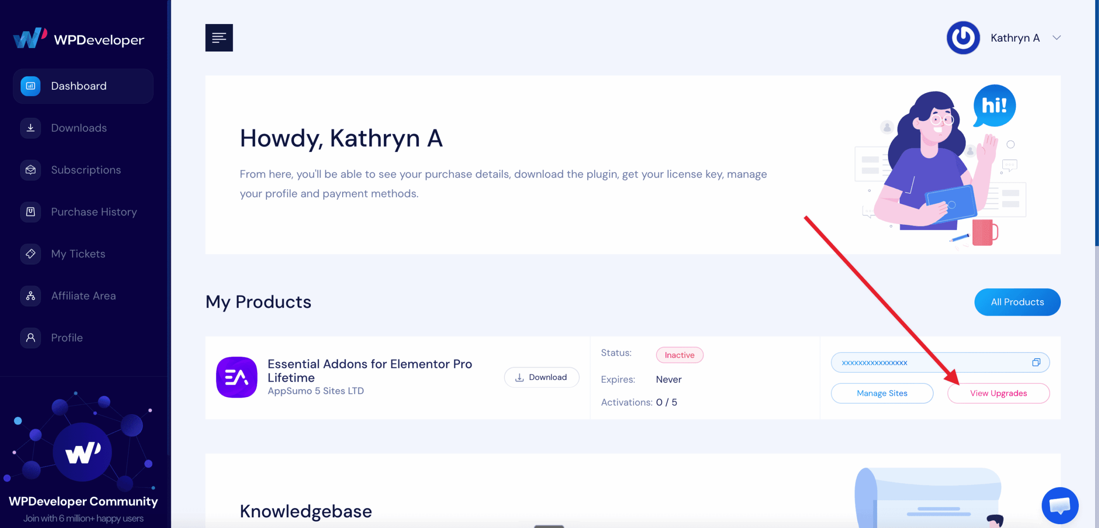Screen dimensions: 1099x528
Task: Open the live chat bubble icon
Action: [x=1060, y=506]
